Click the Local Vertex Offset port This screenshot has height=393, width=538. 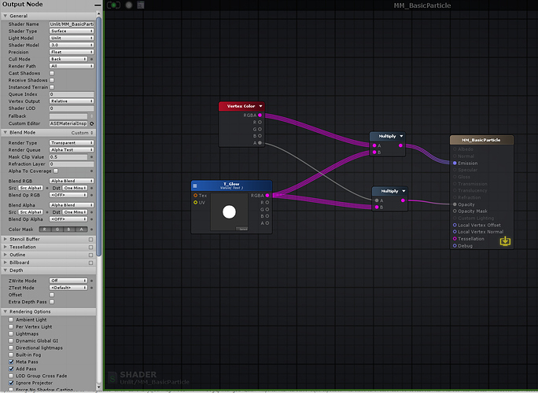point(455,225)
